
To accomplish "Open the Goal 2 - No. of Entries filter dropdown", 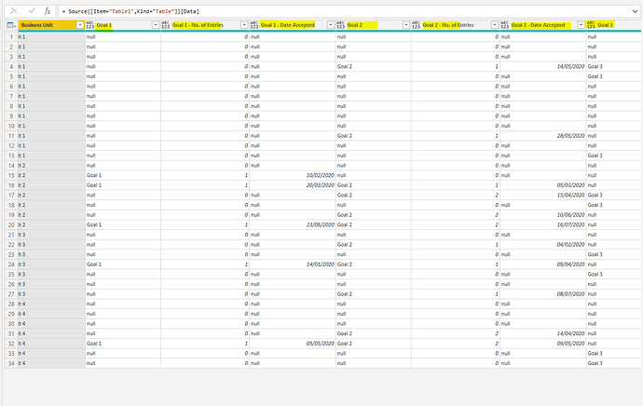I will point(495,25).
